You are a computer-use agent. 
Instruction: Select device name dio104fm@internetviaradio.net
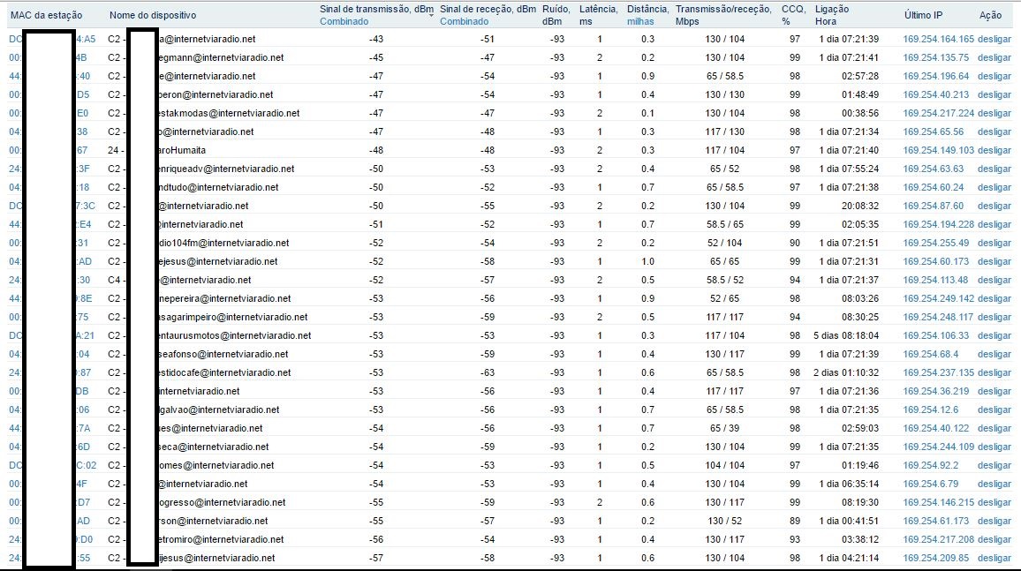coord(224,243)
